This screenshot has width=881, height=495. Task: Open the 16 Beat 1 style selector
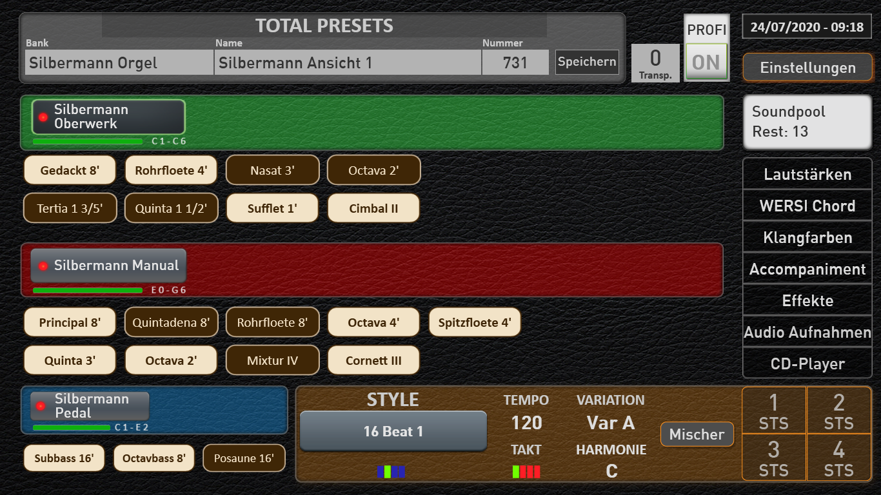(x=393, y=431)
